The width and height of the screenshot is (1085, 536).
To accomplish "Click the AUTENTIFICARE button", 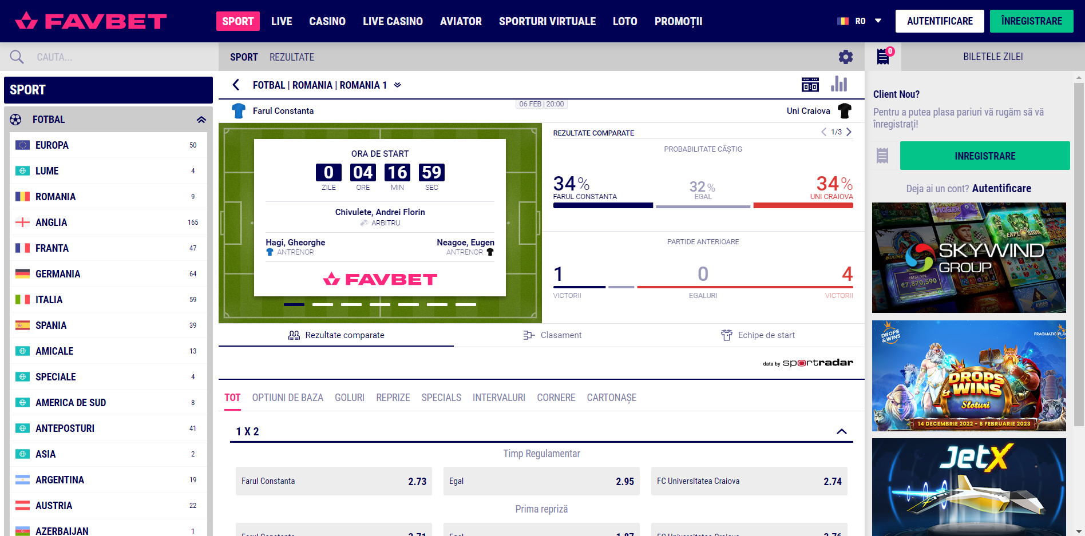I will [x=940, y=21].
